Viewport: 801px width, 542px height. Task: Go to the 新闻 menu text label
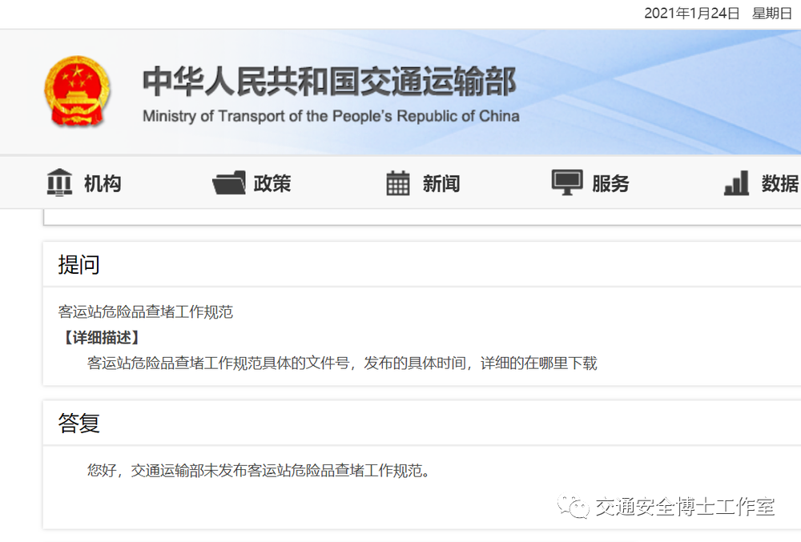441,183
